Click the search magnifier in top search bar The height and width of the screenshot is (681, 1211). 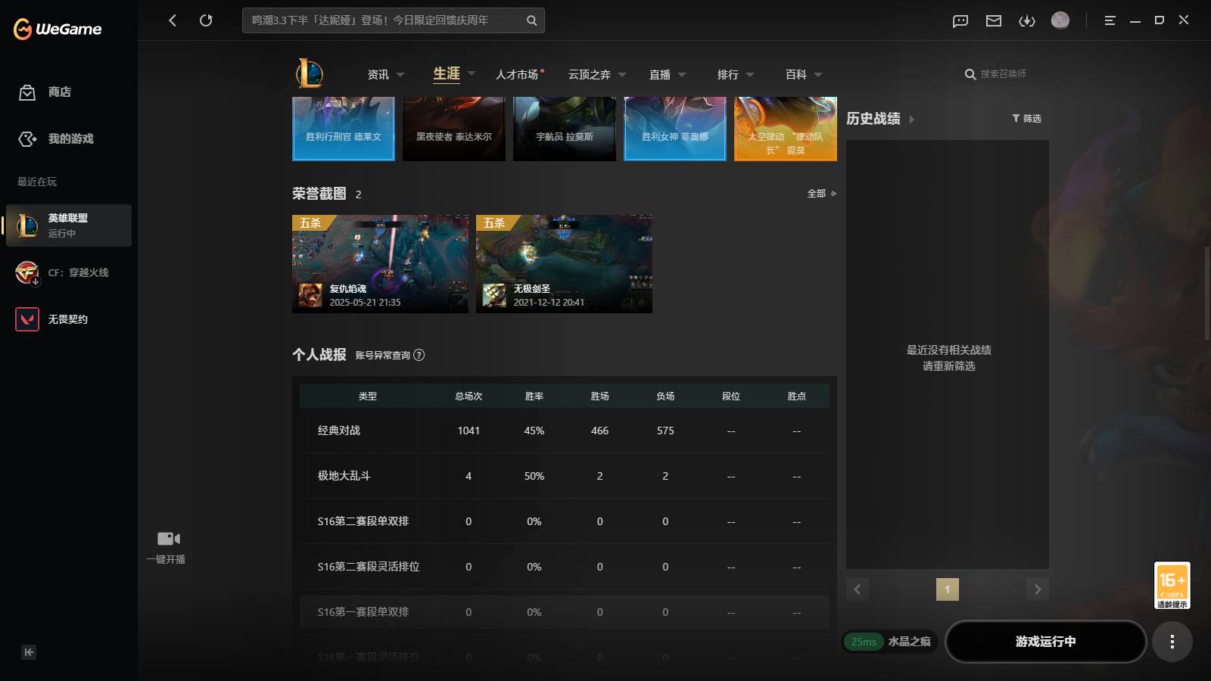pos(531,20)
